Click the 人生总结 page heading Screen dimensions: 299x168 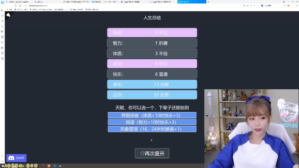click(x=152, y=18)
